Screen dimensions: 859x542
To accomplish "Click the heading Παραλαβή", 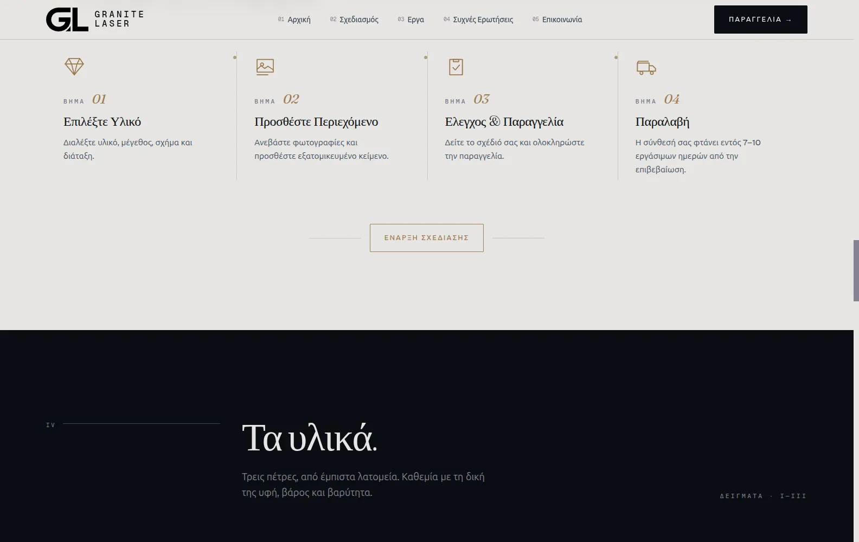I will coord(662,122).
